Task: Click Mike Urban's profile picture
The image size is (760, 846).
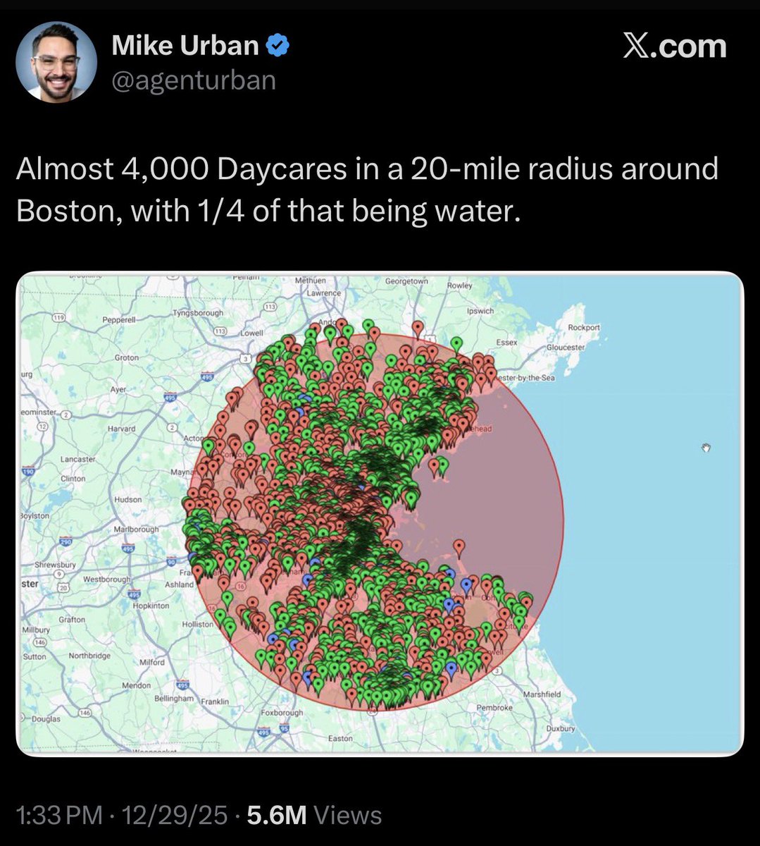Action: pos(56,61)
